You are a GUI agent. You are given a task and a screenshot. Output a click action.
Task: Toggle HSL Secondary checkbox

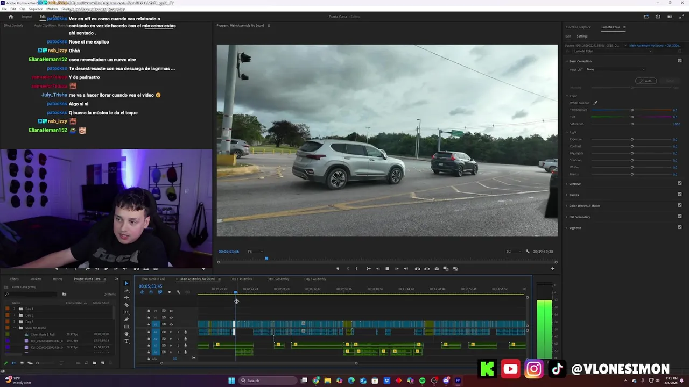tap(679, 217)
